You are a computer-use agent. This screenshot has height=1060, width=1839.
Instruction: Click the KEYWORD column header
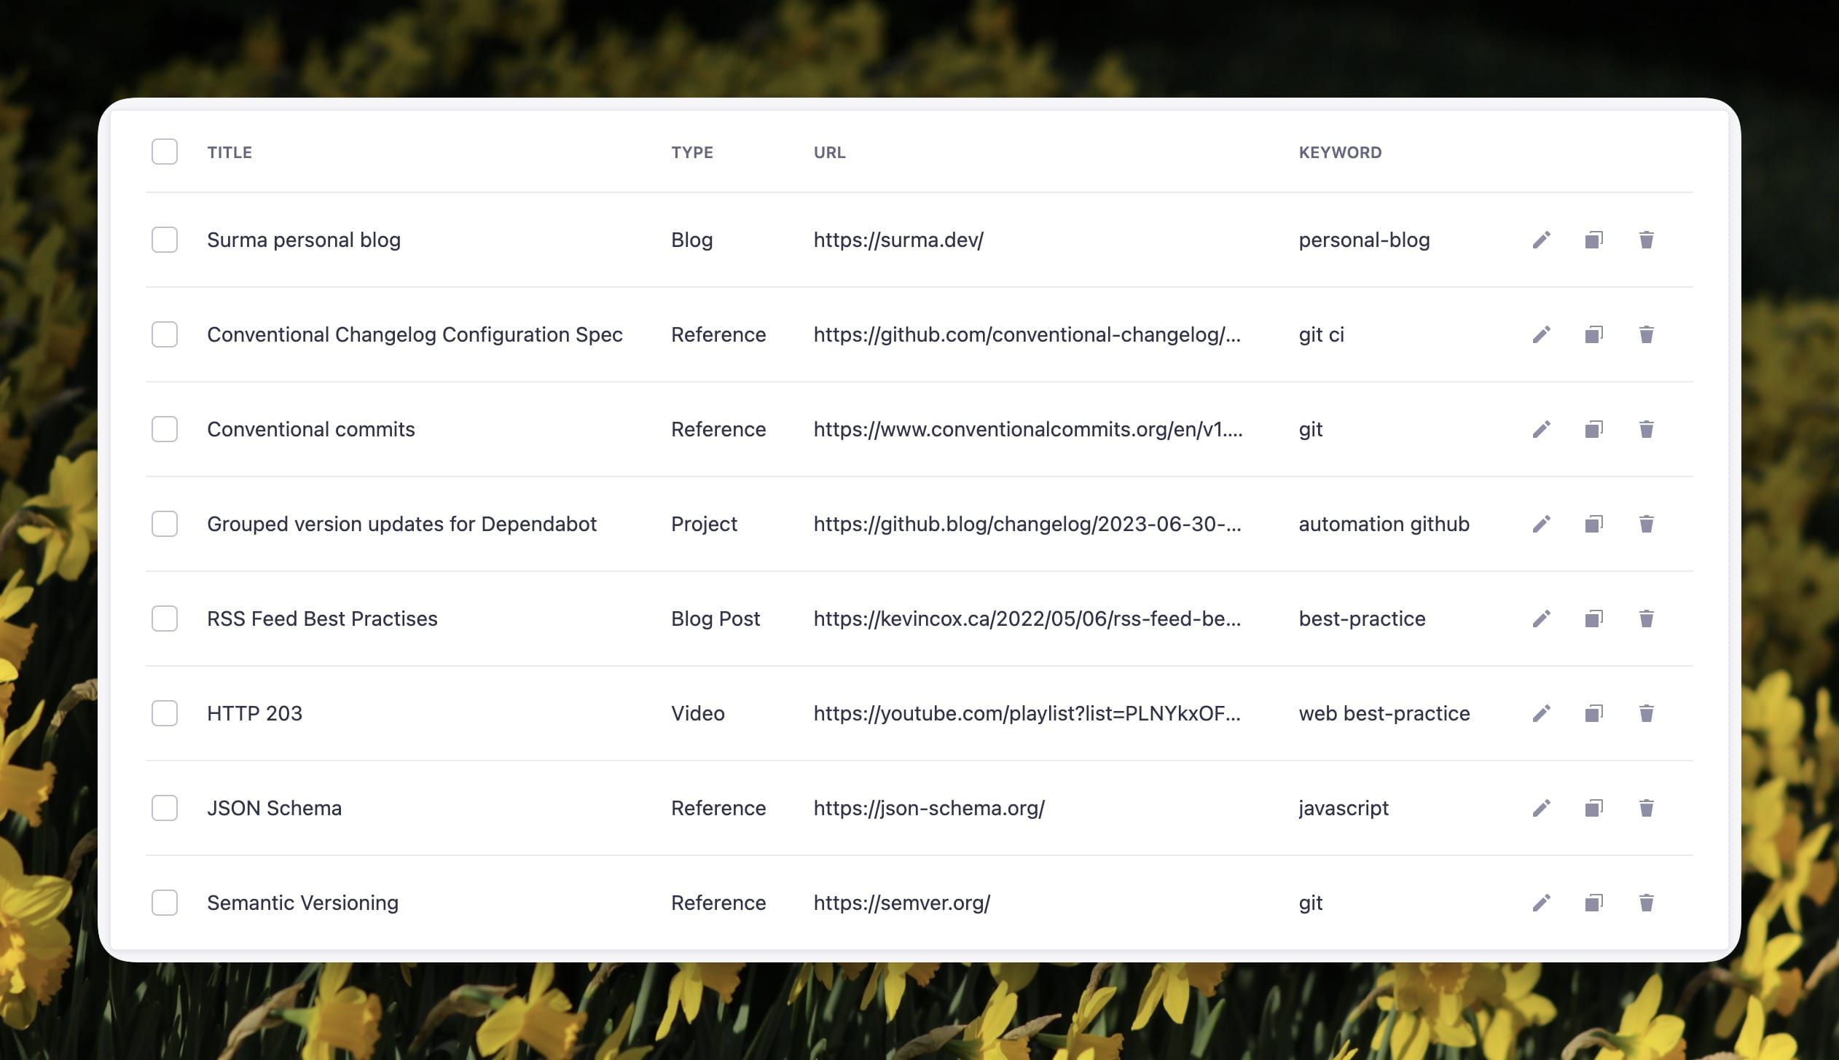click(1339, 152)
